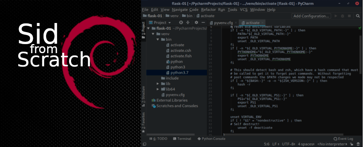Close the pyvenv.cfg editor tab
The image size is (363, 147).
coord(236,23)
